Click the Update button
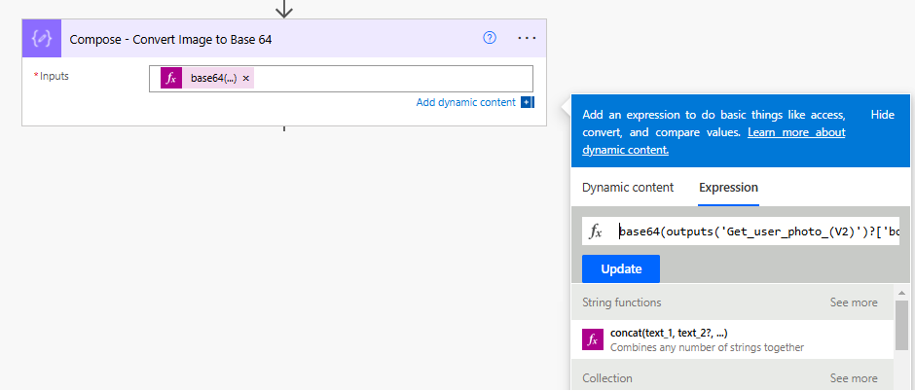Viewport: 915px width, 391px height. pos(621,269)
